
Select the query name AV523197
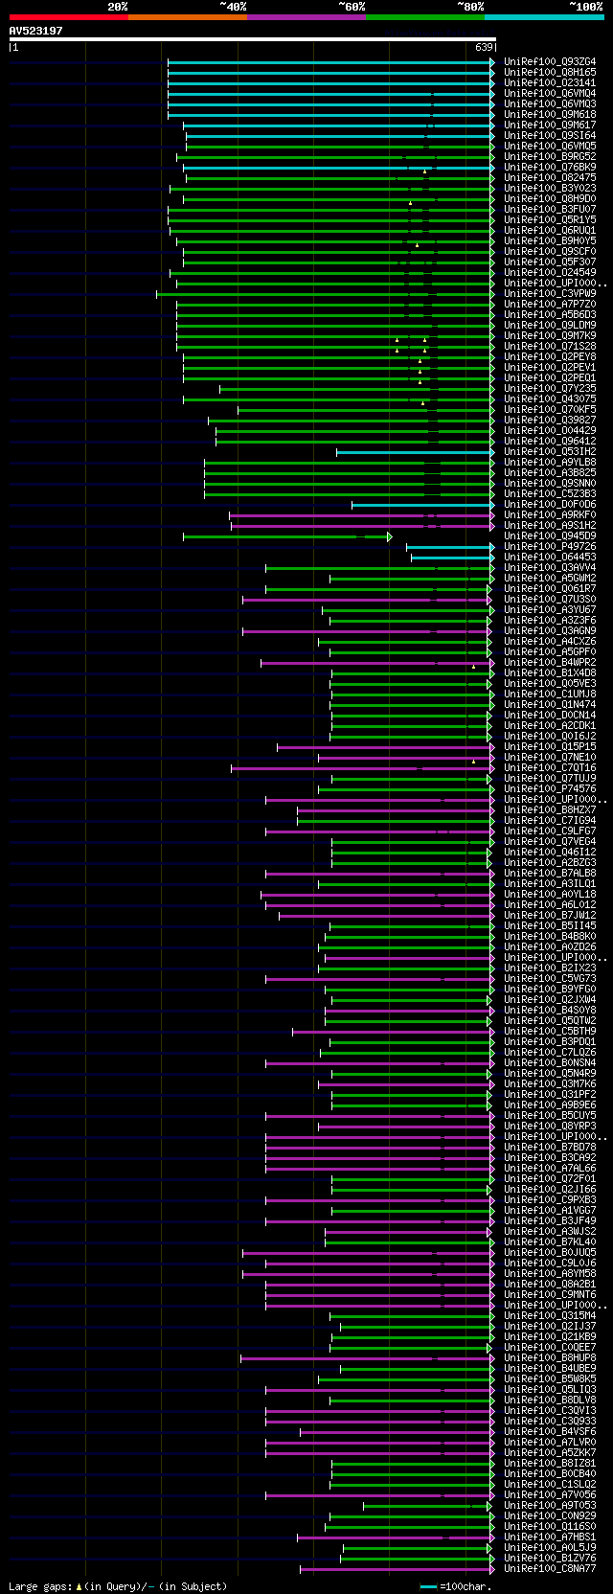click(x=35, y=31)
